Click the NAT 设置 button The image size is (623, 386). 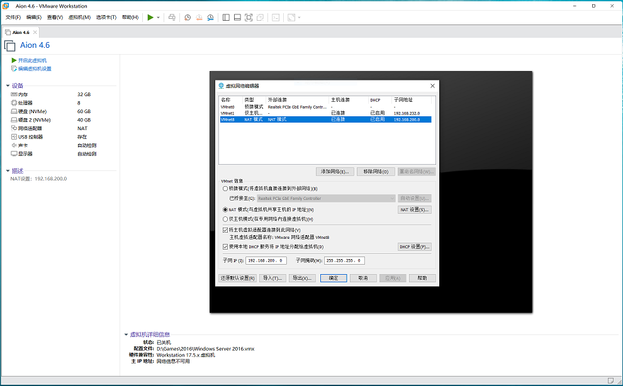(414, 209)
